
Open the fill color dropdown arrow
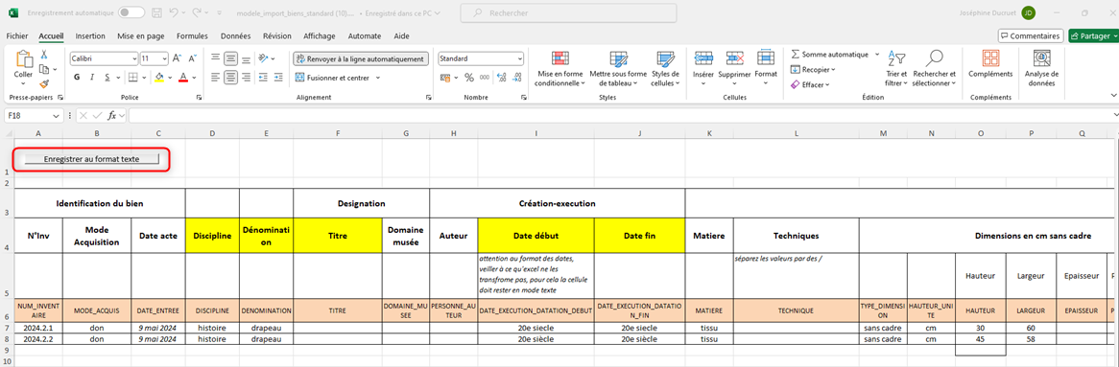tap(169, 78)
